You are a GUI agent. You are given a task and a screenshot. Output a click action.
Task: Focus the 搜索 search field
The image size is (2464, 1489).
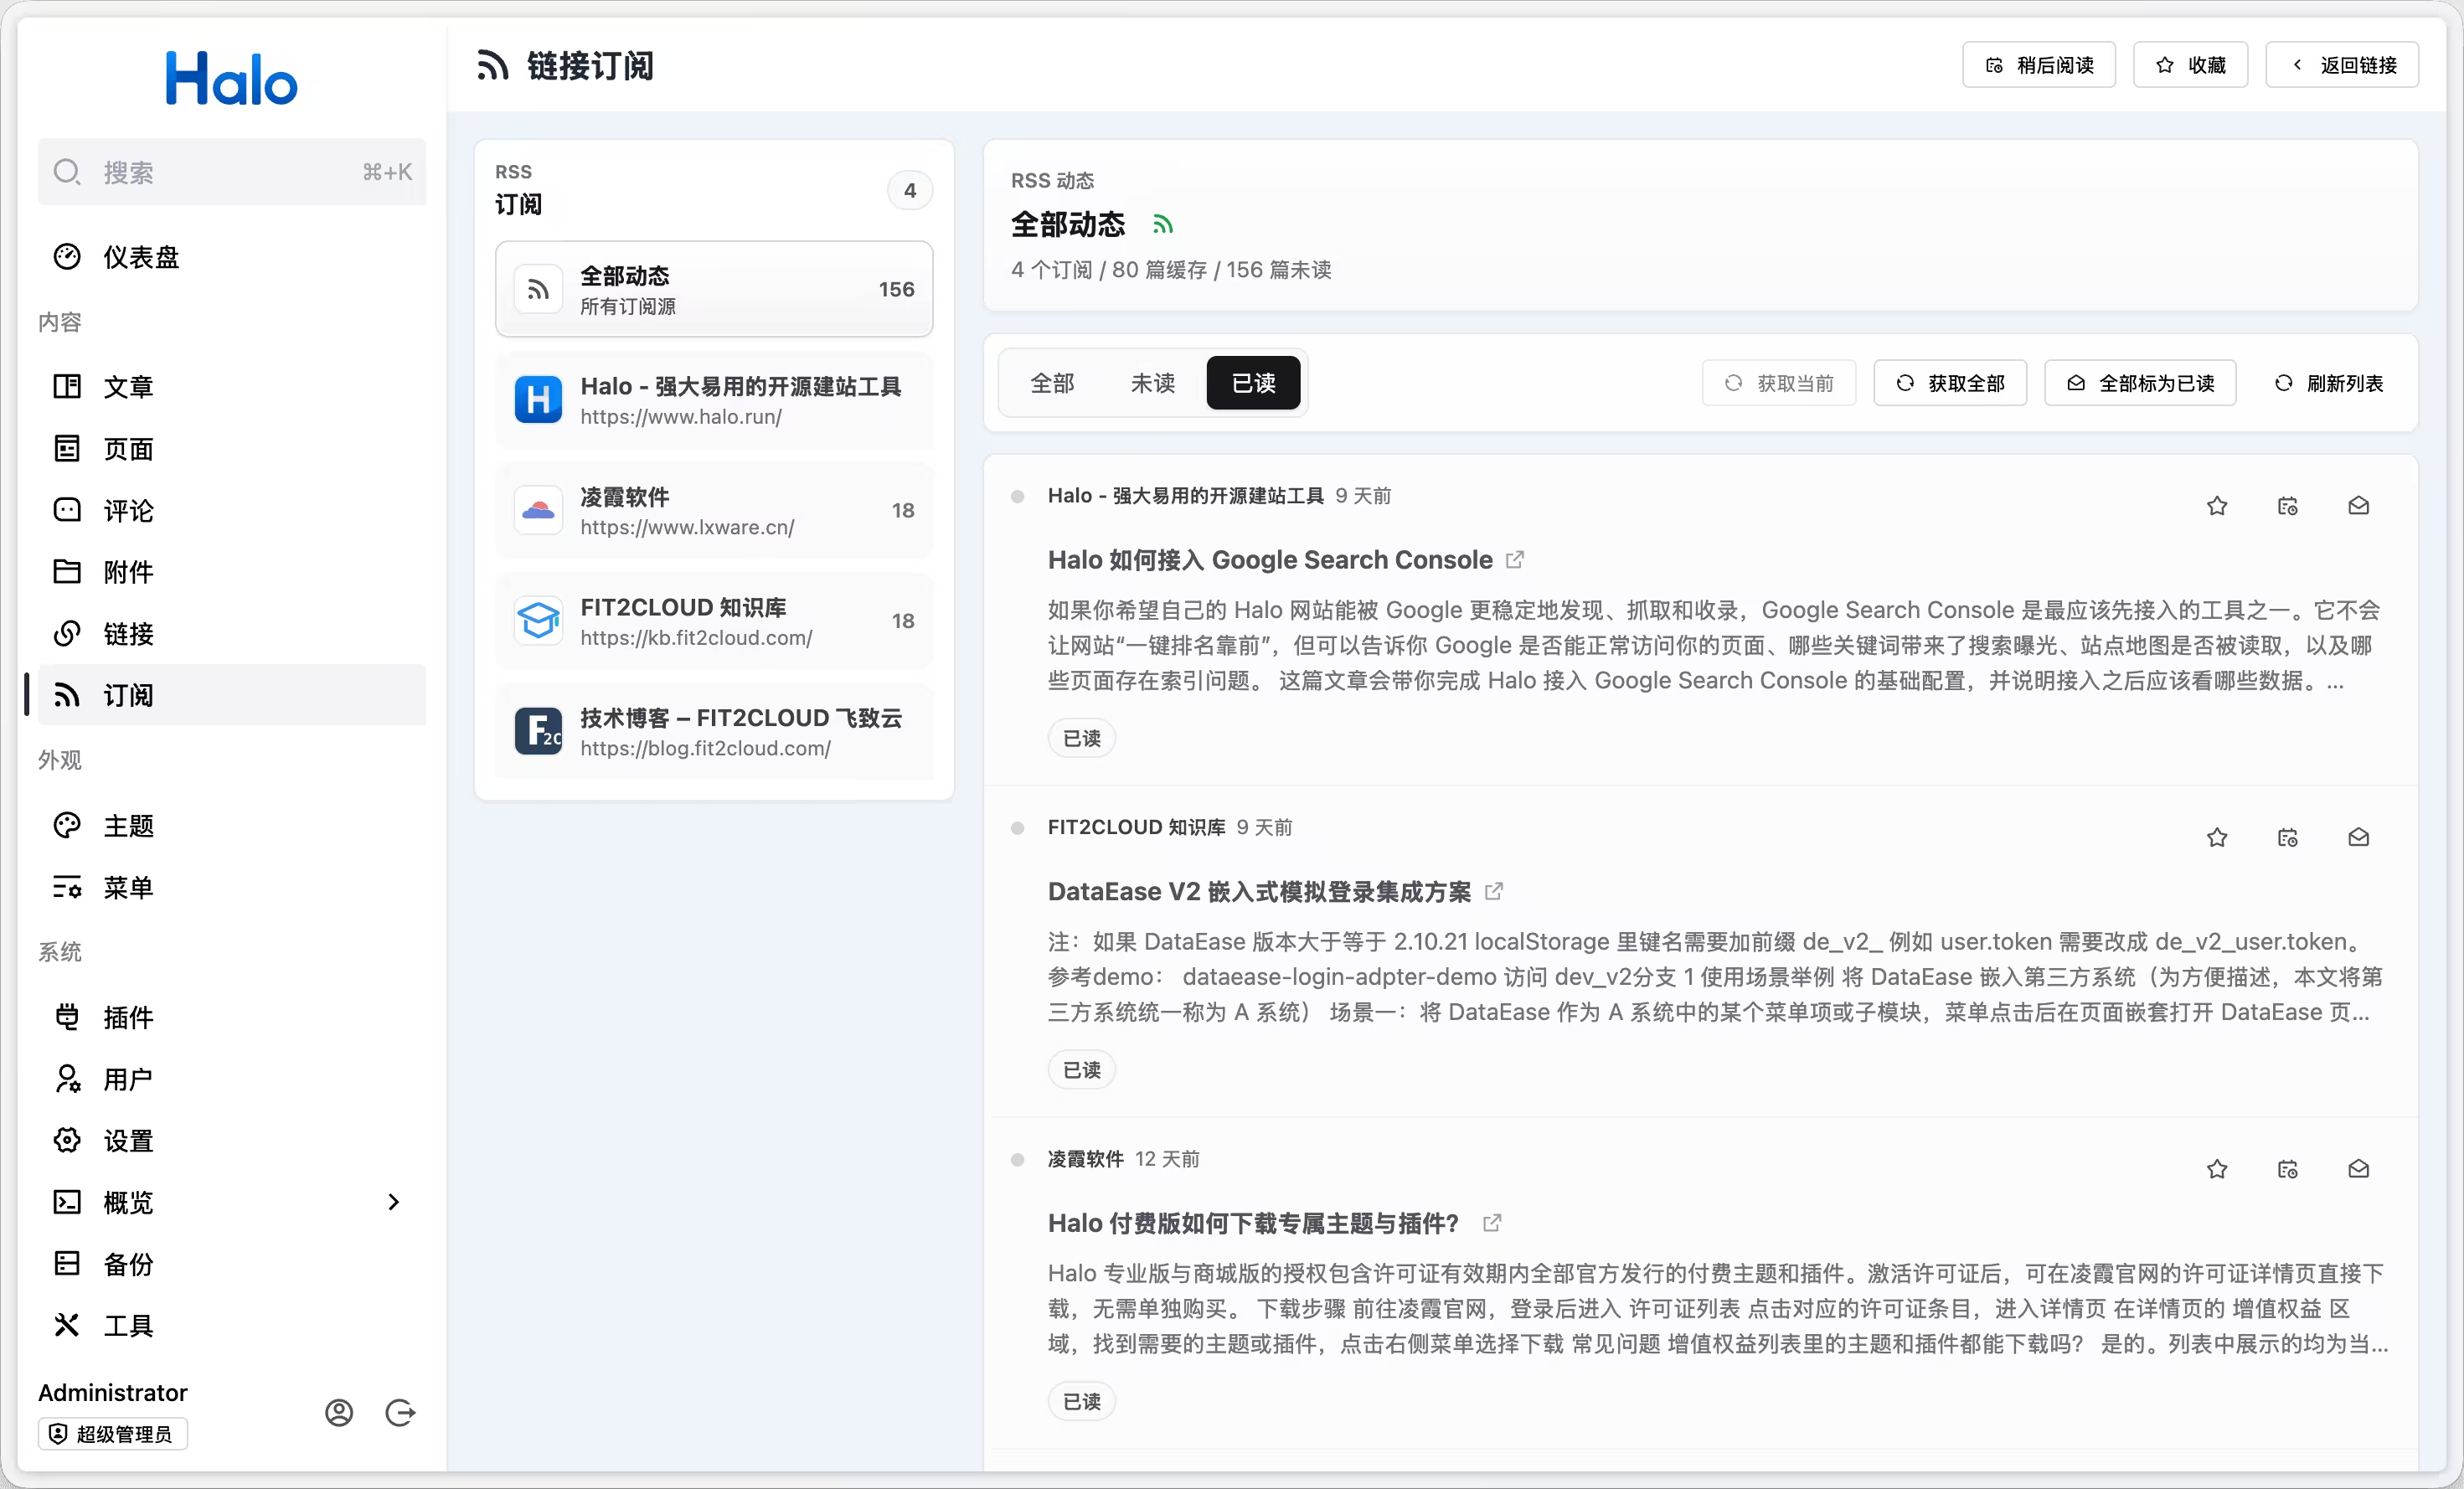pyautogui.click(x=232, y=172)
